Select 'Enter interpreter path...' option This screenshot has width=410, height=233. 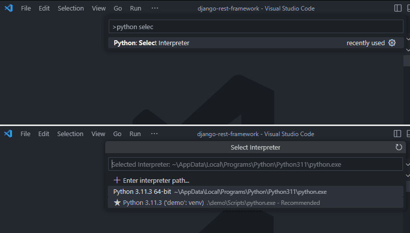point(255,180)
